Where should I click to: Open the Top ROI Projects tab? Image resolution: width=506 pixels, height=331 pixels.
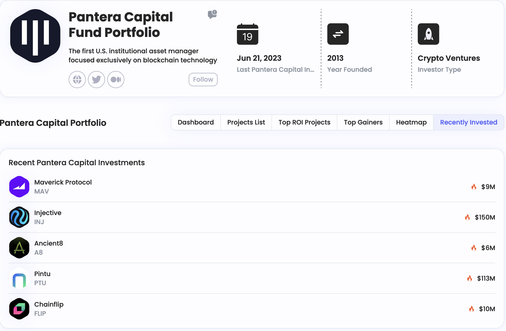(x=304, y=122)
